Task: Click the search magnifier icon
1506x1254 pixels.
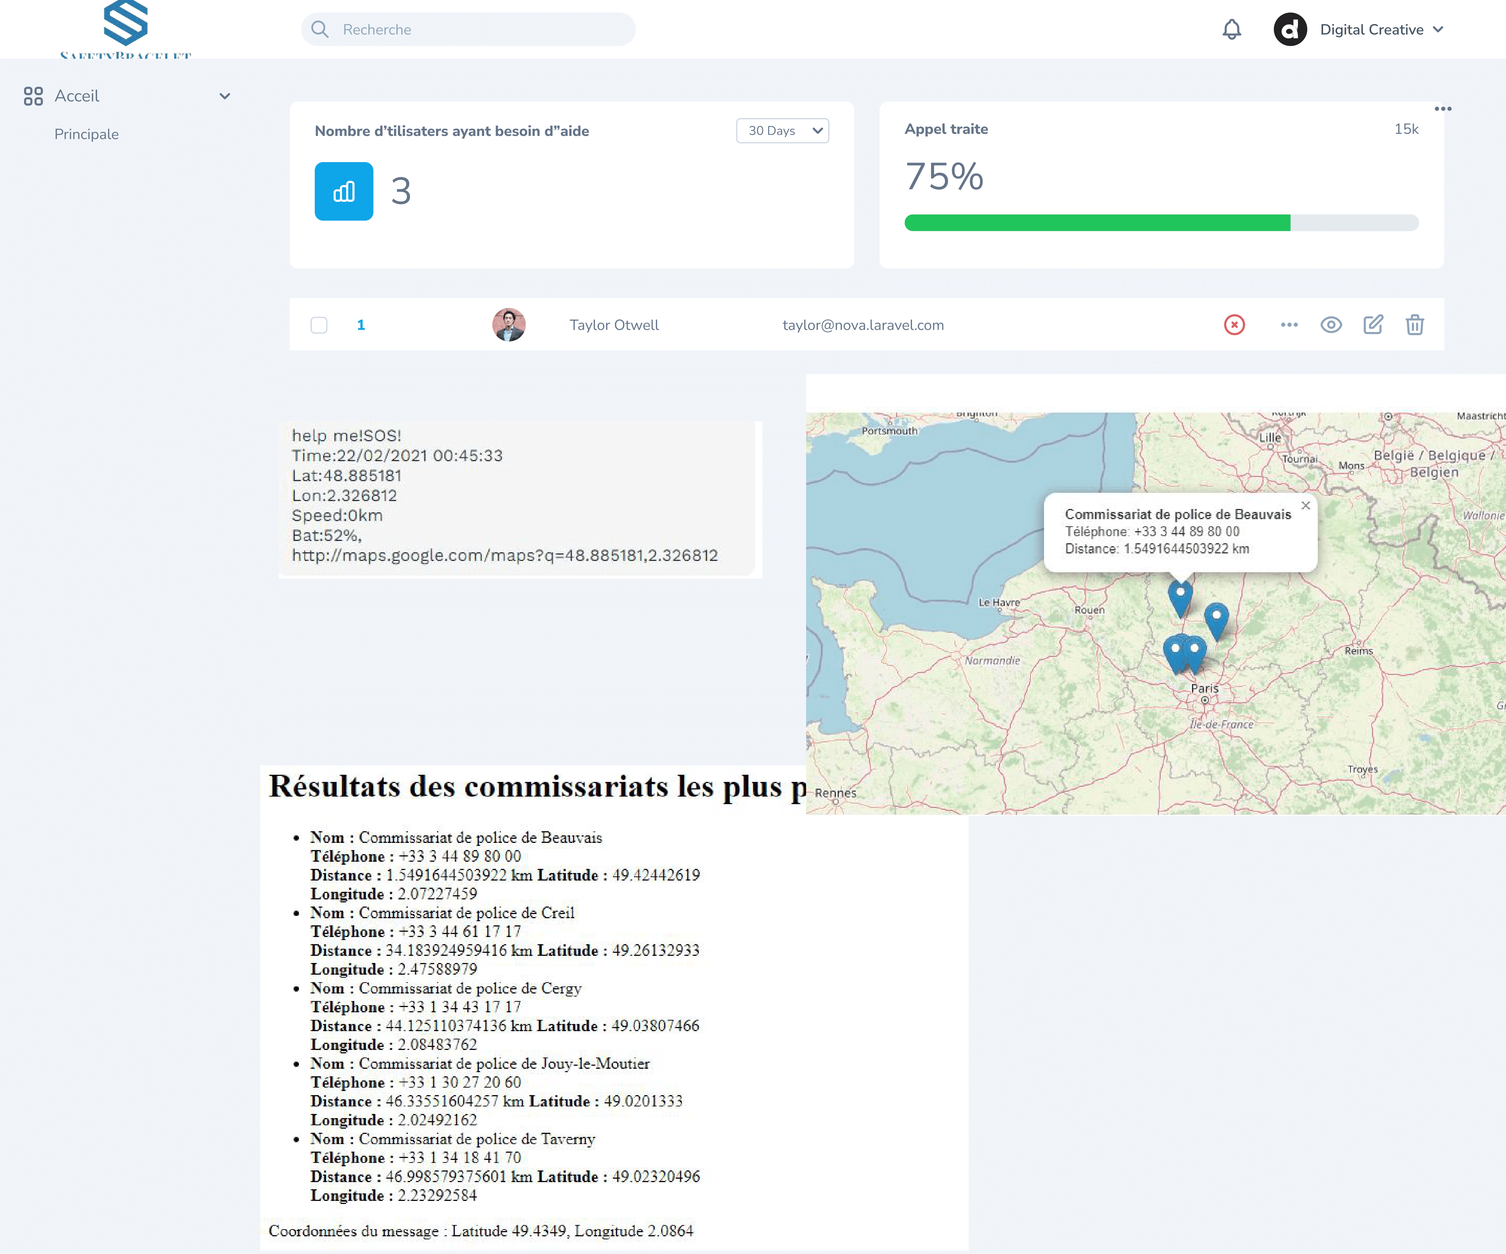Action: [x=320, y=29]
